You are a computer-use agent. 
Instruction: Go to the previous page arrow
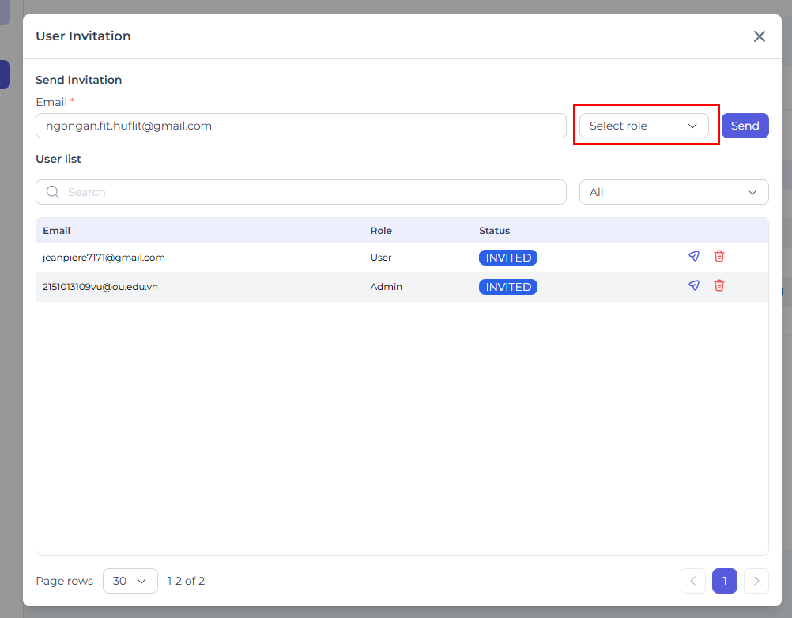pos(693,581)
